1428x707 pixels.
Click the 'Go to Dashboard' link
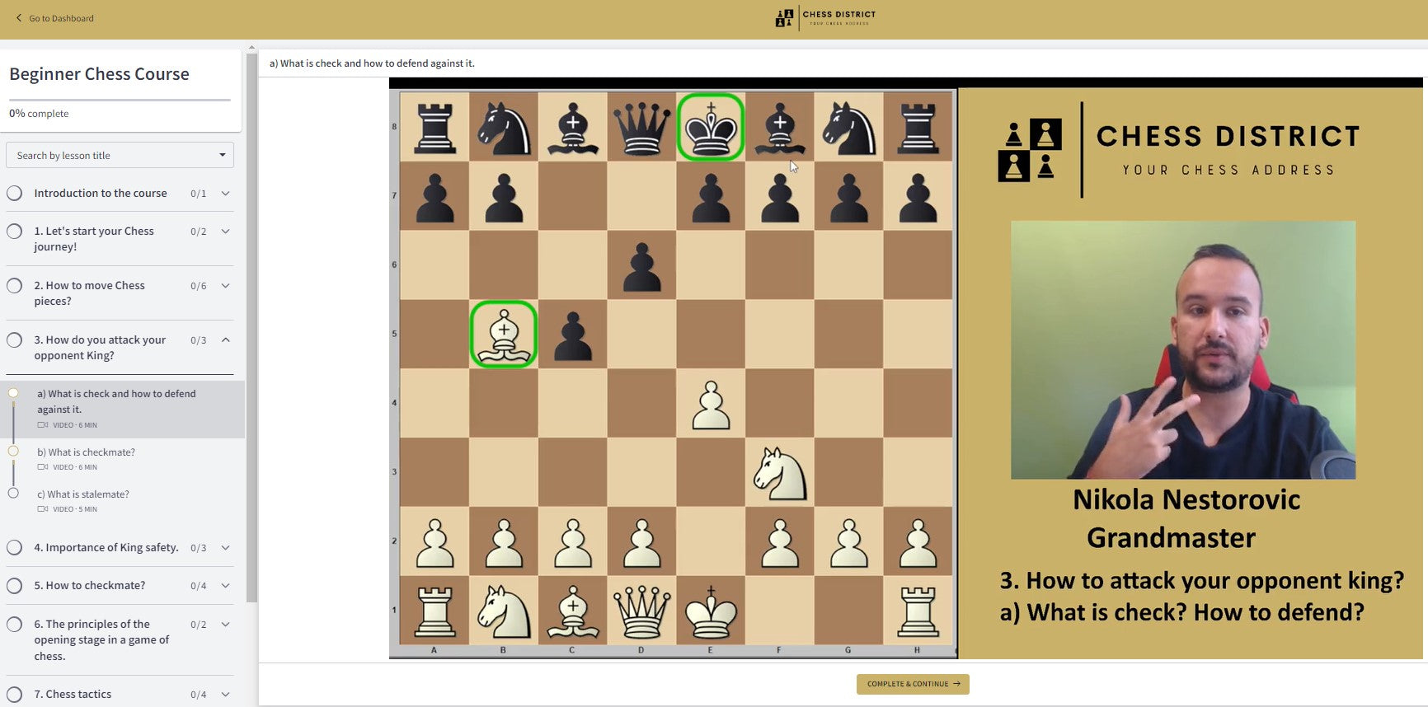(x=61, y=18)
